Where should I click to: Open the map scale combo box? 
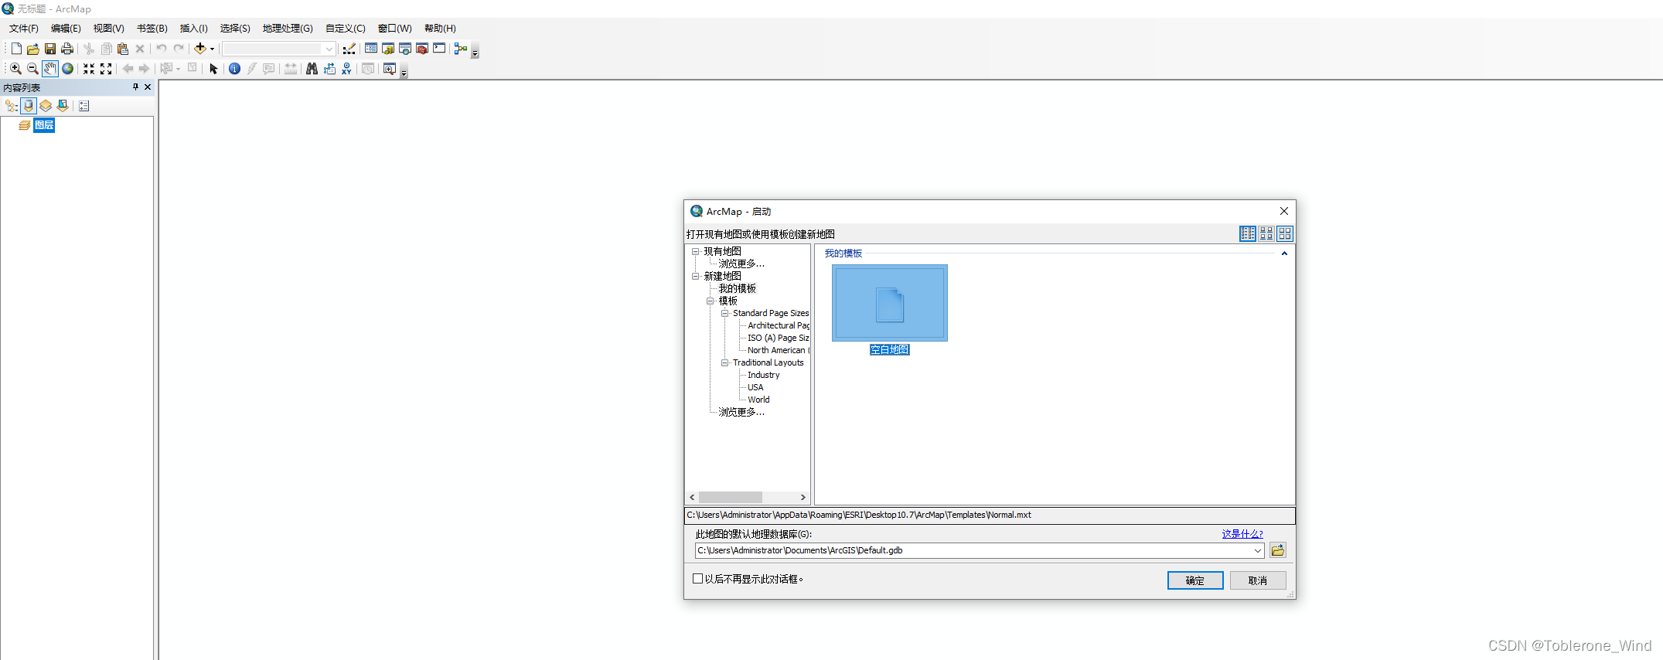tap(279, 49)
